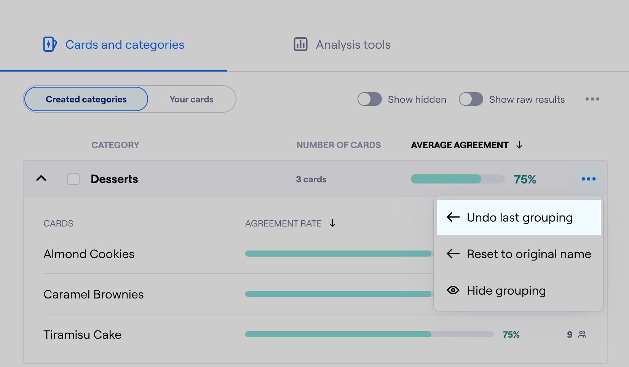Switch to Your cards view
This screenshot has height=367, width=629.
coord(191,99)
